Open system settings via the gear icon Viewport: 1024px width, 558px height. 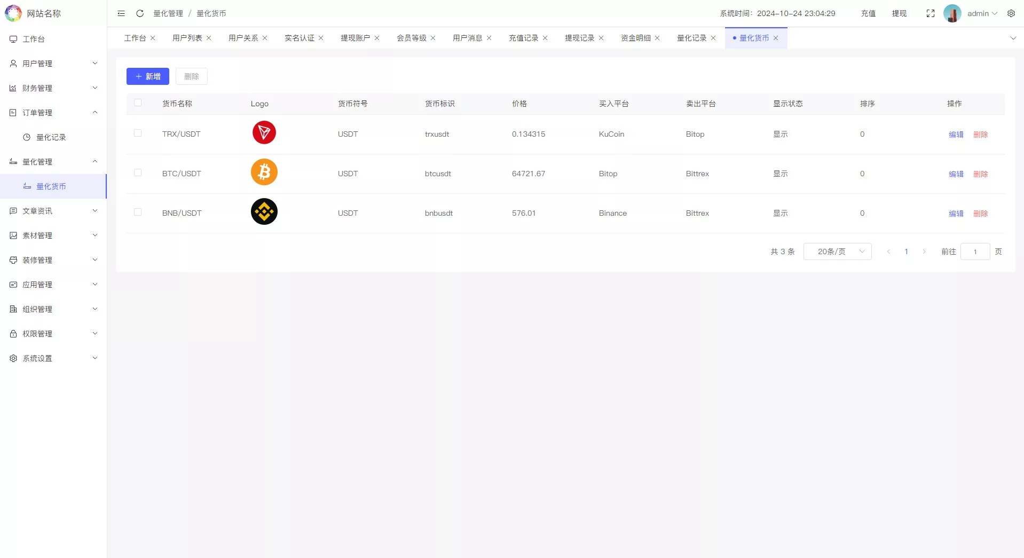1012,13
